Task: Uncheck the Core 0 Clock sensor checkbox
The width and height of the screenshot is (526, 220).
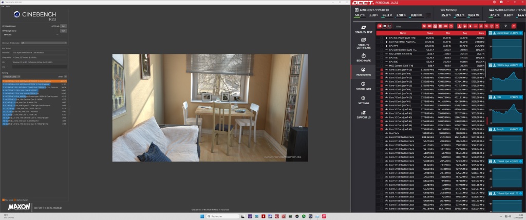Action: tap(382, 69)
